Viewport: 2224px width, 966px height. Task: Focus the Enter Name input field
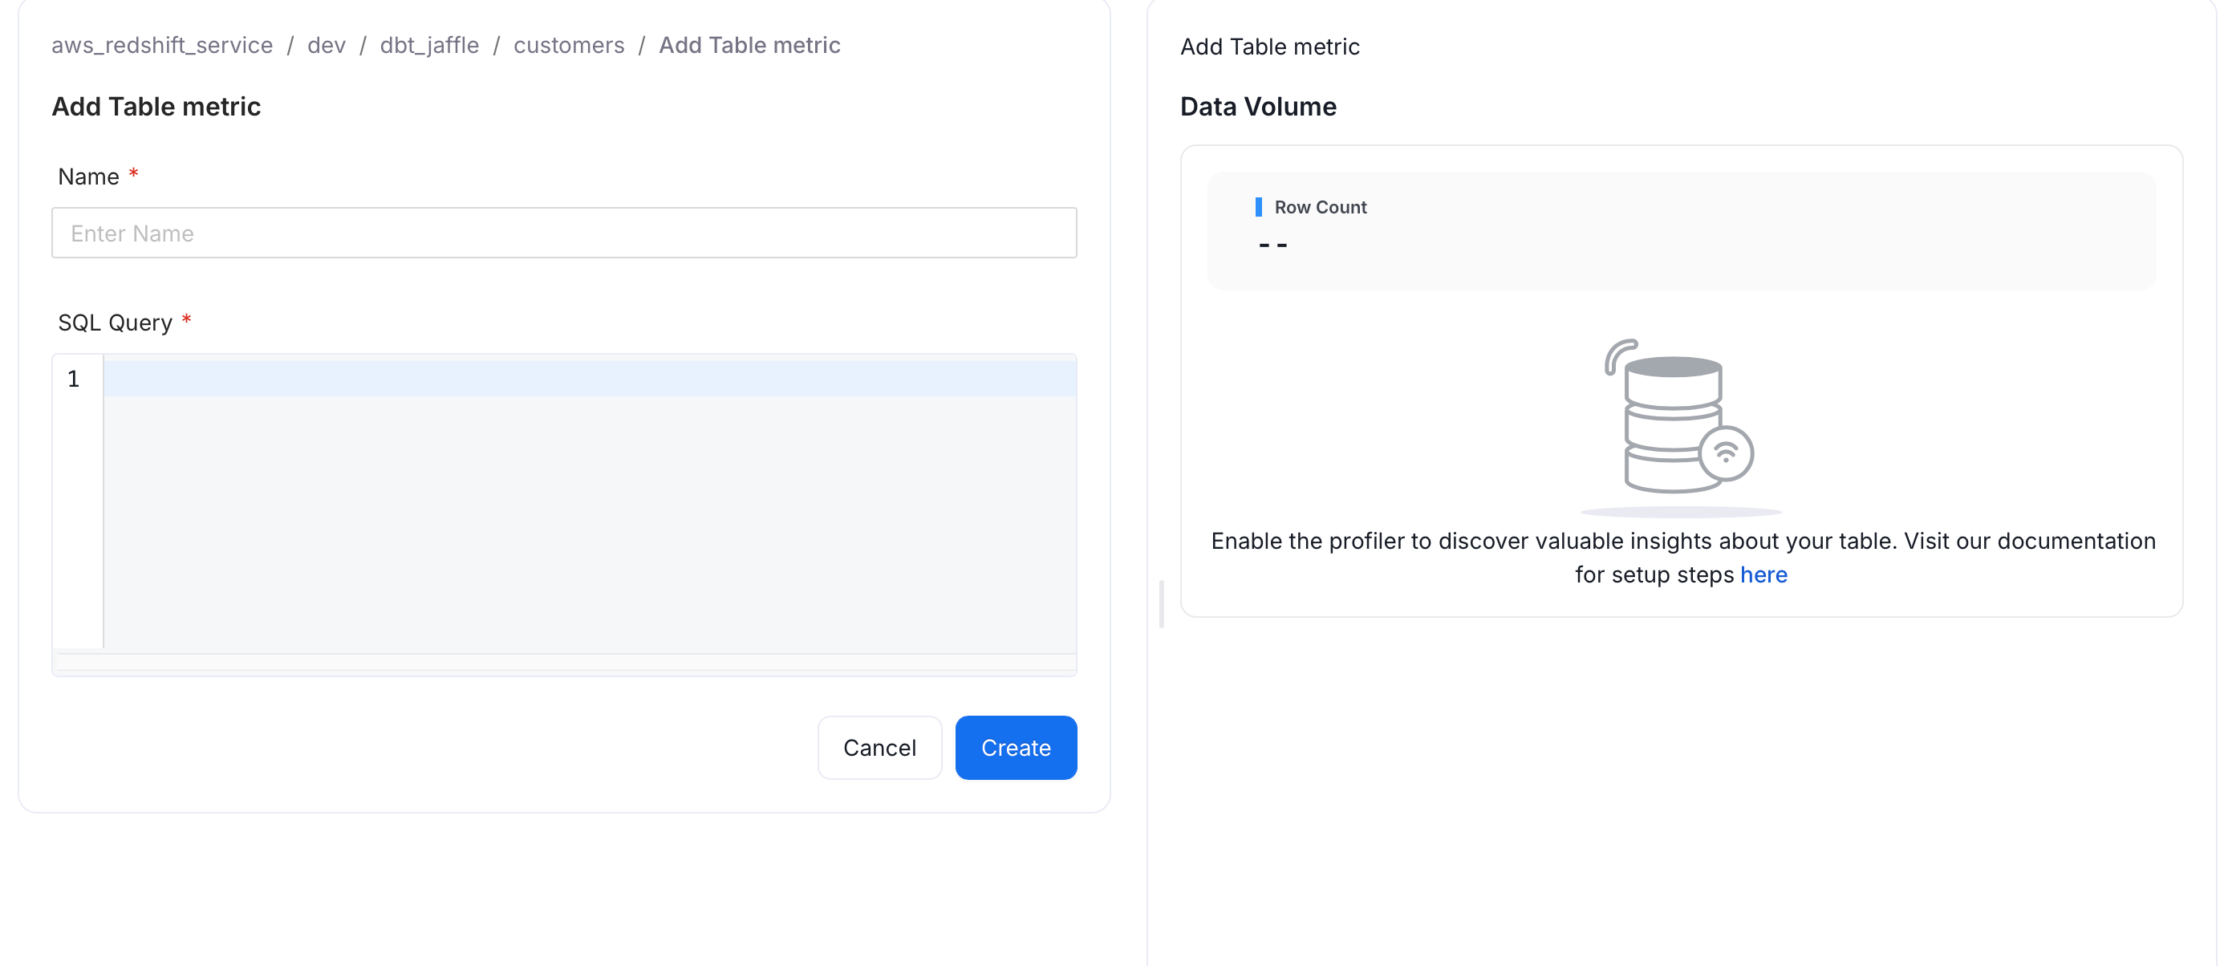click(564, 232)
